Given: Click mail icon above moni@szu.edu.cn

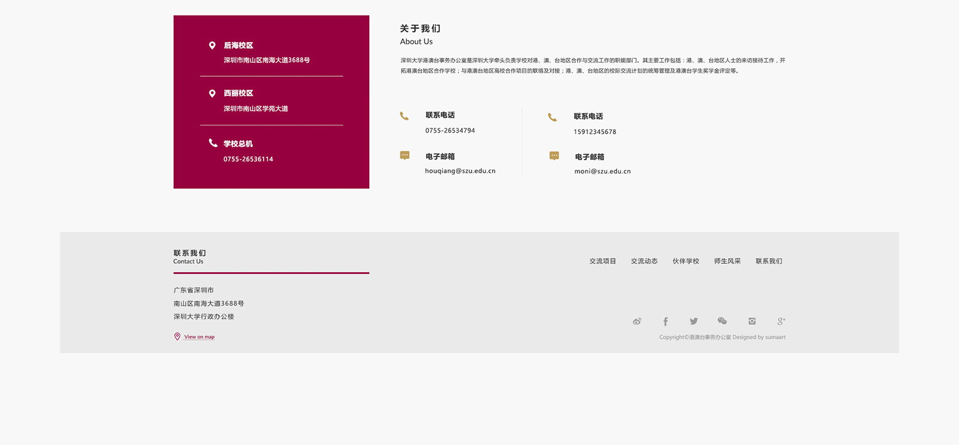Looking at the screenshot, I should [x=554, y=156].
